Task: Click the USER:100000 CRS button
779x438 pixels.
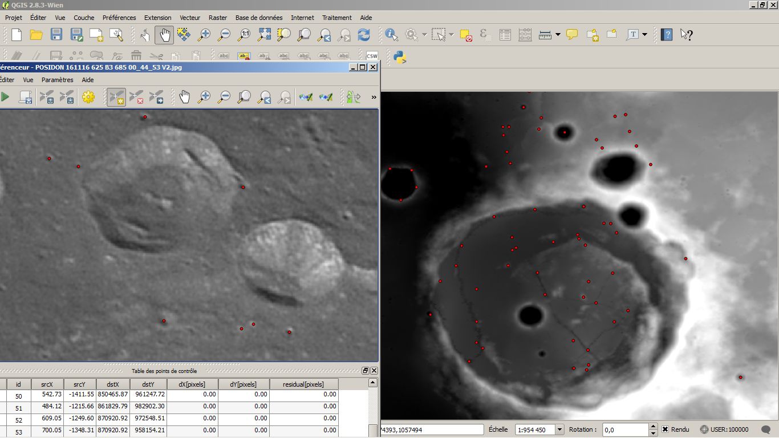Action: coord(724,429)
